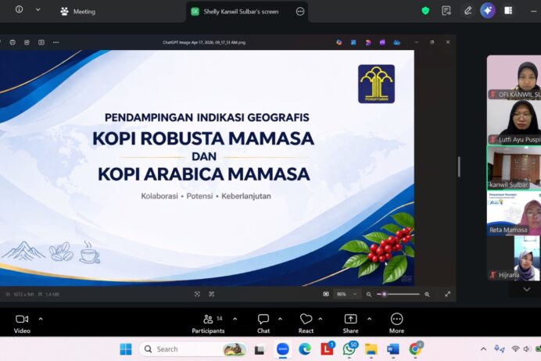Select Shelly Kanwil Sulbar's screen tab
This screenshot has height=361, width=541.
pos(241,12)
